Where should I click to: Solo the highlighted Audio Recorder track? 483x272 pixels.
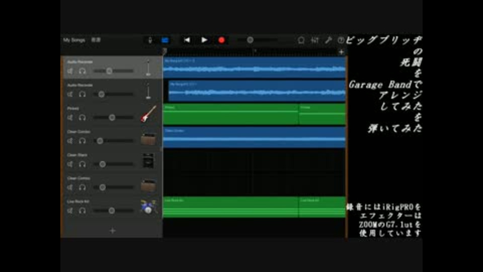click(82, 71)
